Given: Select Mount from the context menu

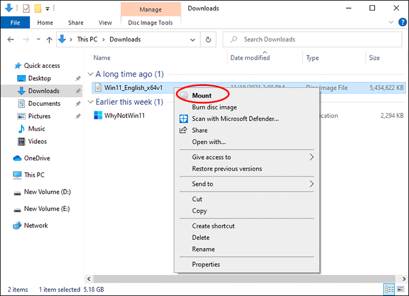Looking at the screenshot, I should click(202, 95).
